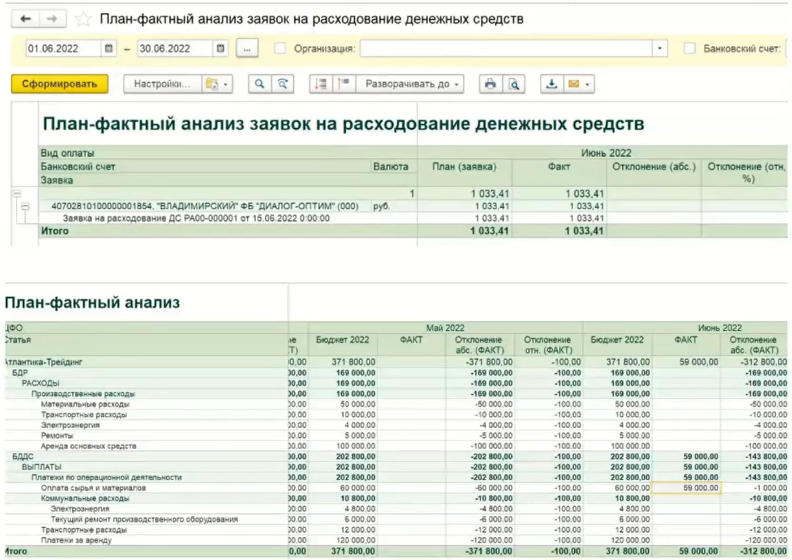This screenshot has width=792, height=560.
Task: Click the Валюта column header
Action: [x=390, y=167]
